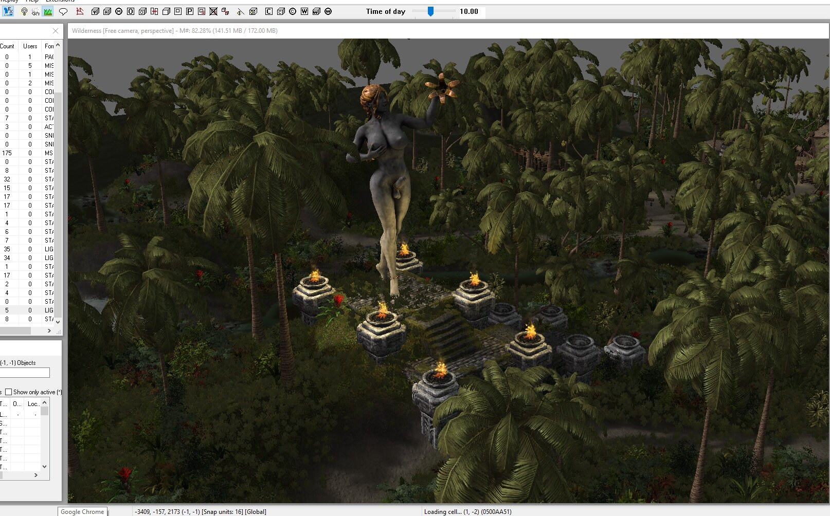Click the snap units coordinates status text

click(x=201, y=511)
